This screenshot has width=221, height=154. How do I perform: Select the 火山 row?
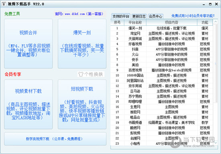(x=162, y=54)
